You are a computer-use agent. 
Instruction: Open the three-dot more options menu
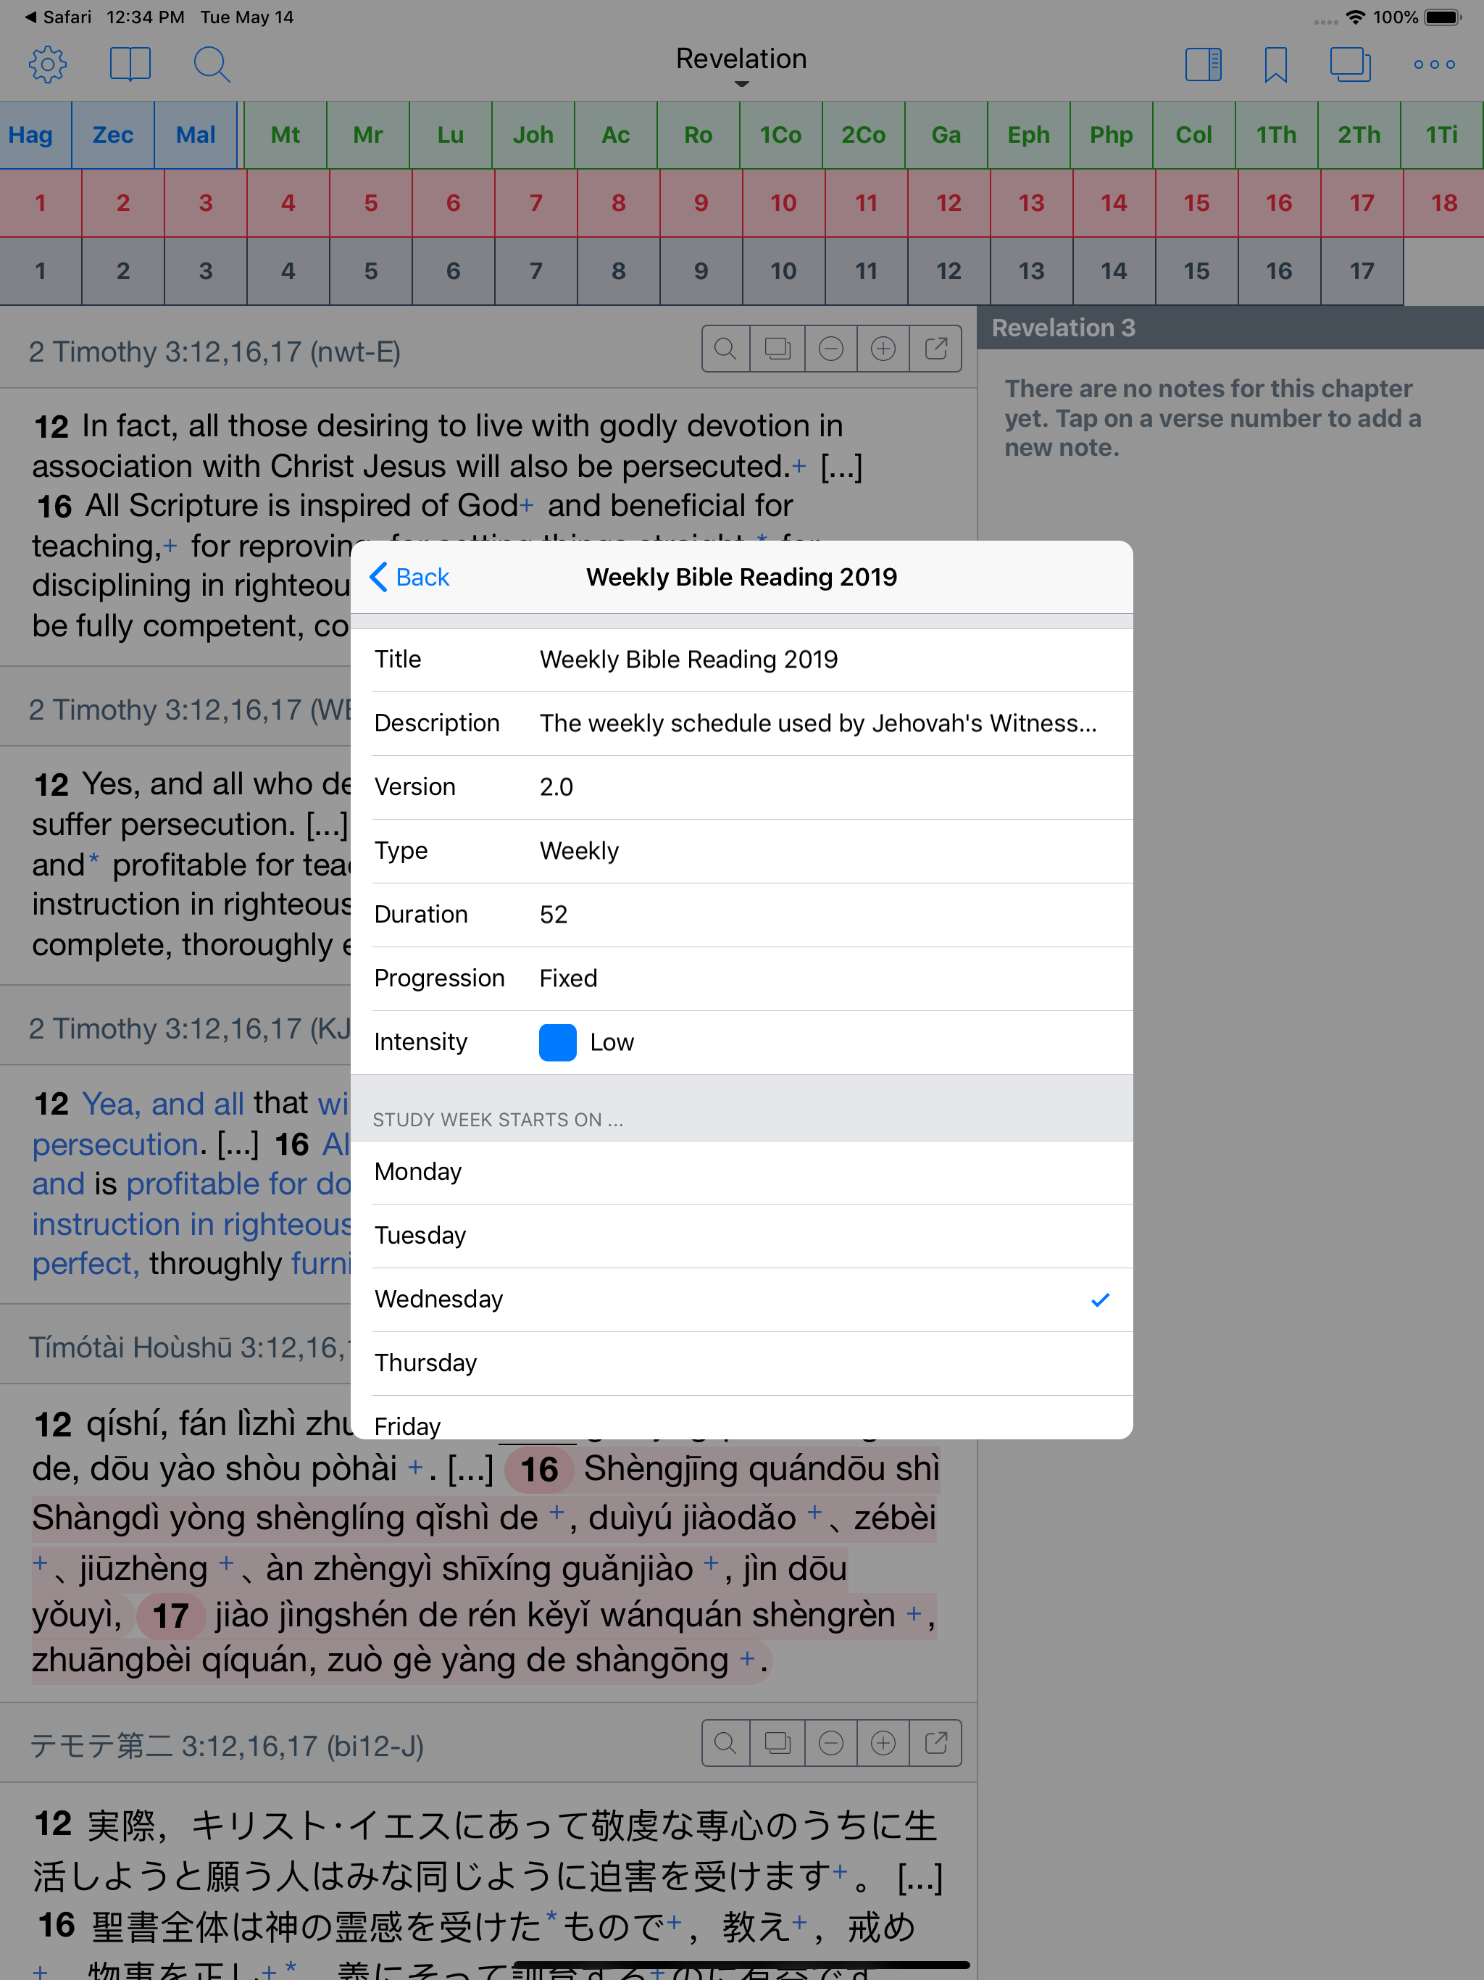[1434, 65]
